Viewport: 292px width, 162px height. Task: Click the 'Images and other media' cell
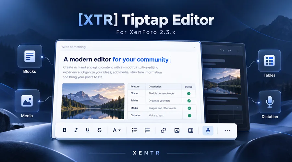pos(163,108)
